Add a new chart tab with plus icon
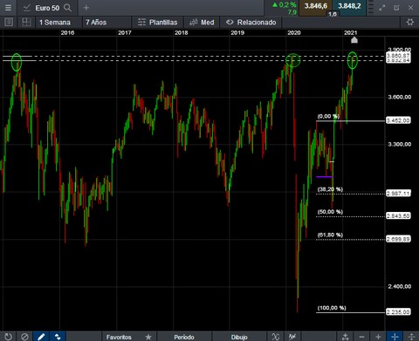 tap(86, 8)
